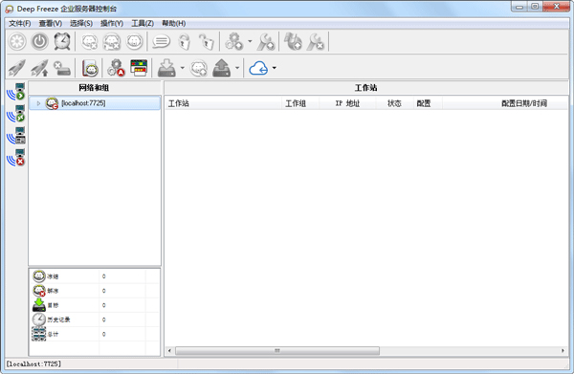
Task: Click the shutdown power icon
Action: point(39,41)
